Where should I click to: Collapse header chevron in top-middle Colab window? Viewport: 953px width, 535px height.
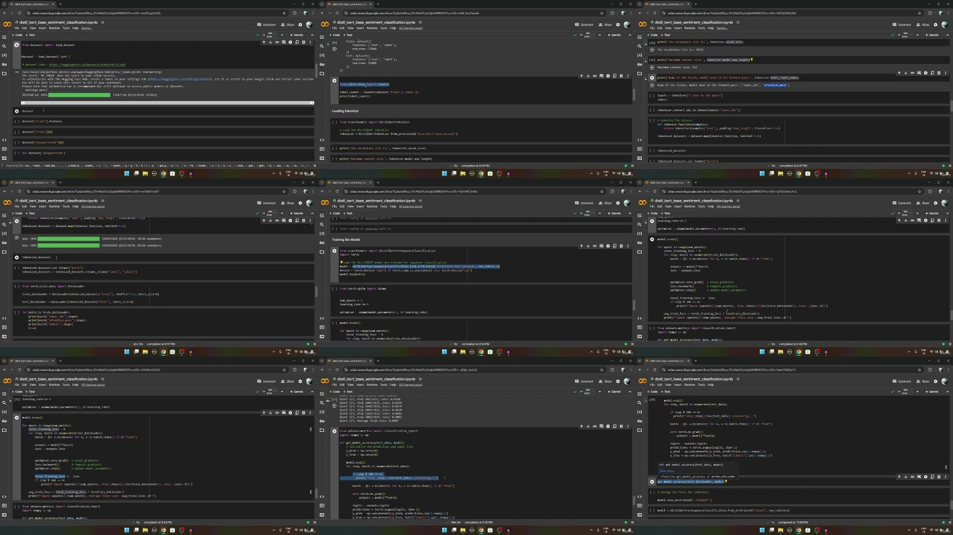[630, 35]
